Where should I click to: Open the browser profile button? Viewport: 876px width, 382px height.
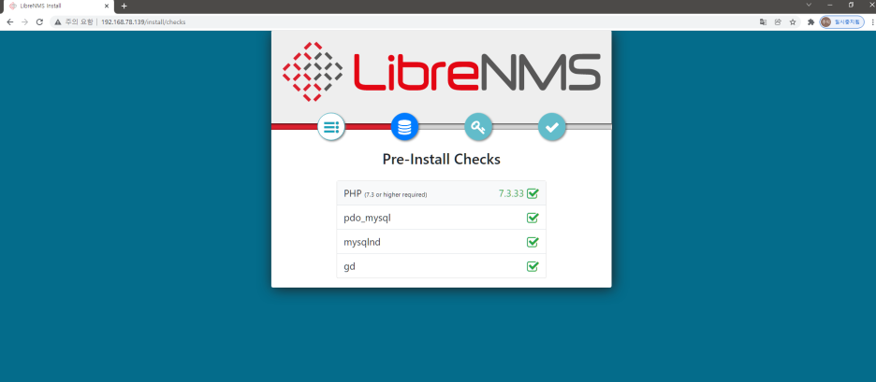[842, 21]
